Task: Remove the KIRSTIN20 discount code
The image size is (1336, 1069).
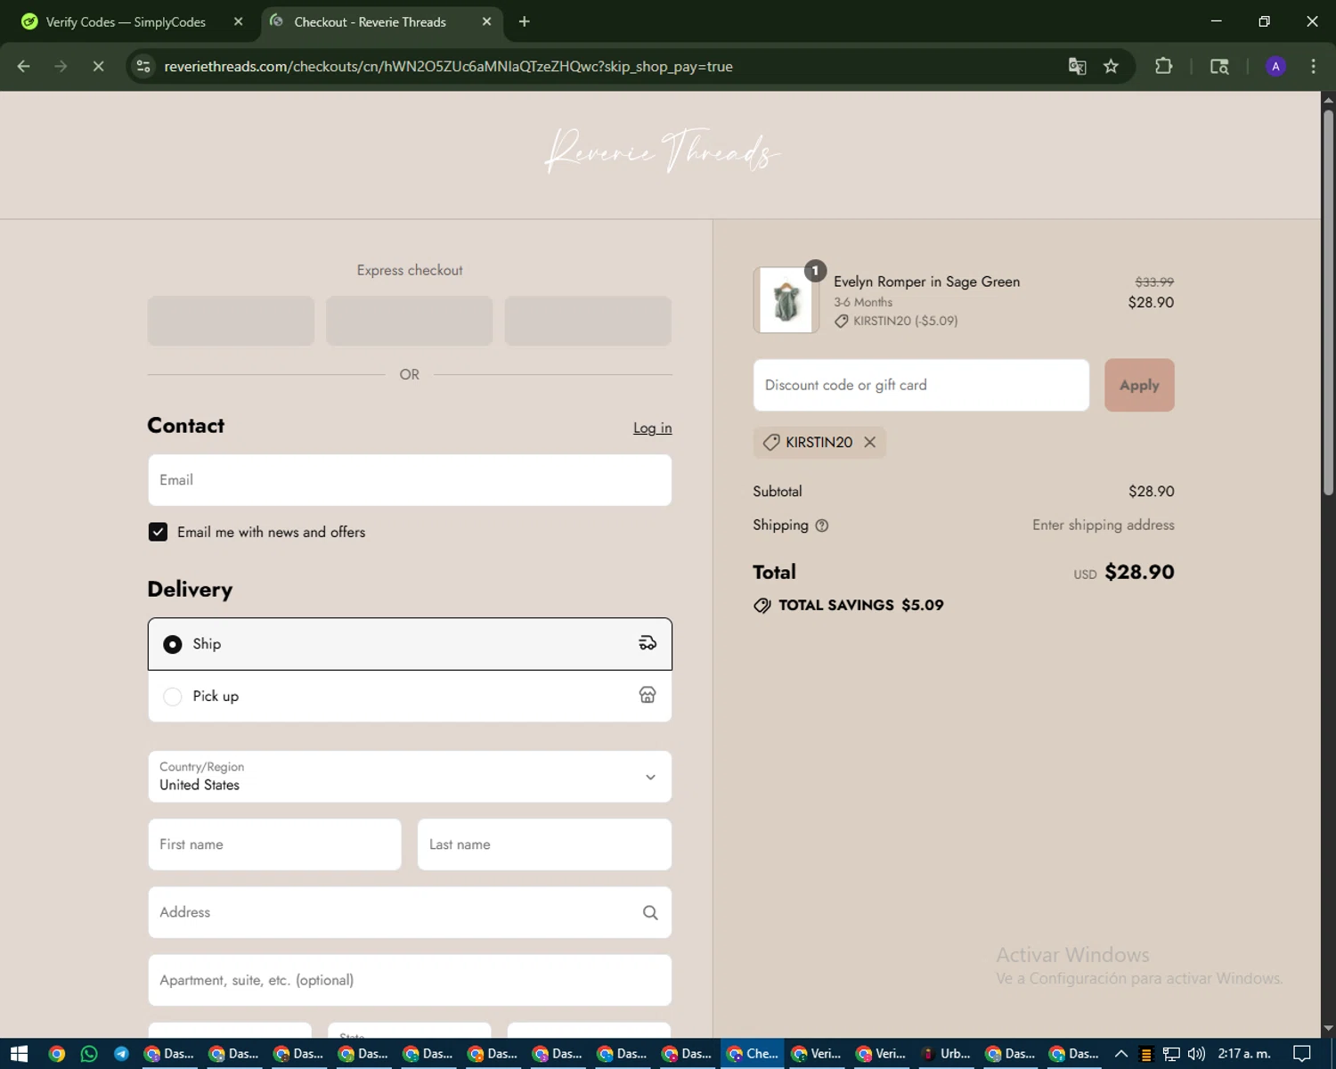Action: coord(869,442)
